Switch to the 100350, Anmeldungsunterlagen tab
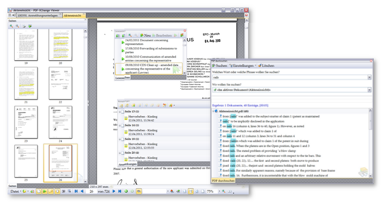 (x=39, y=15)
